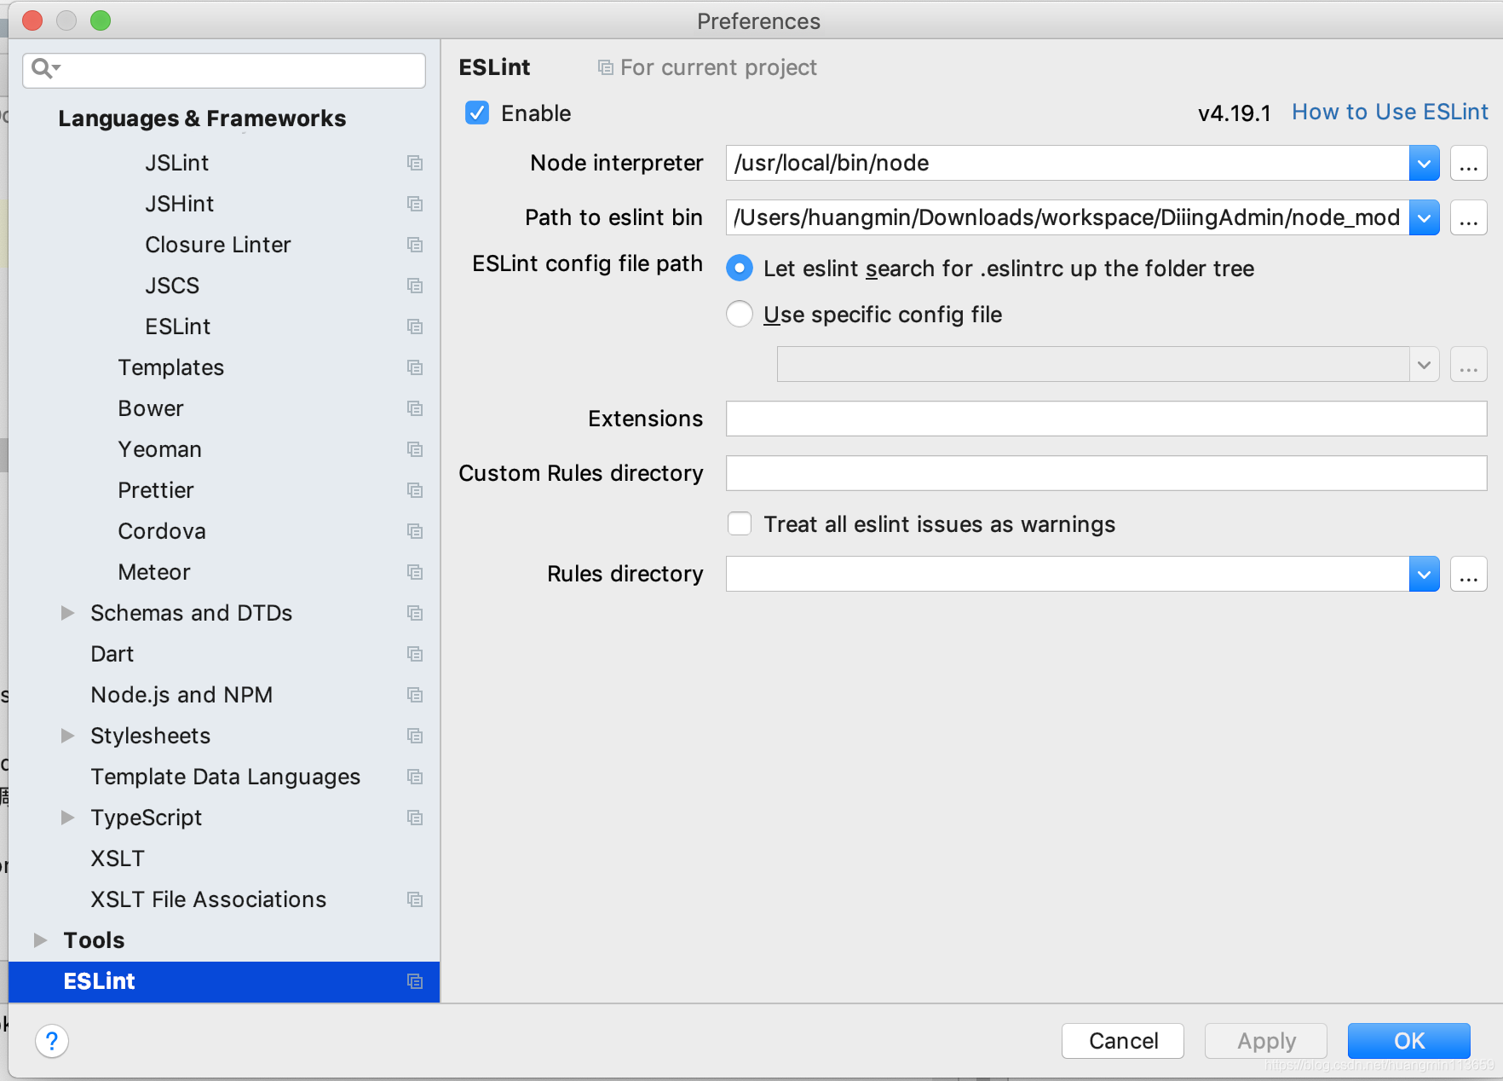Screen dimensions: 1503x1081
Task: Open Closure Linter settings
Action: (218, 245)
